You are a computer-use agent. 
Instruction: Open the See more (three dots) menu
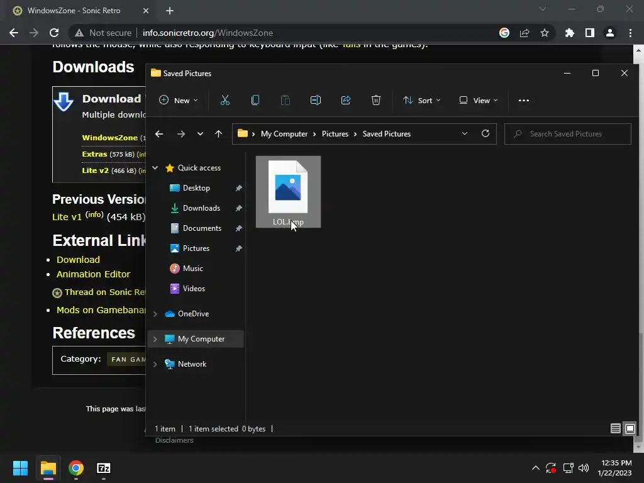(x=524, y=100)
